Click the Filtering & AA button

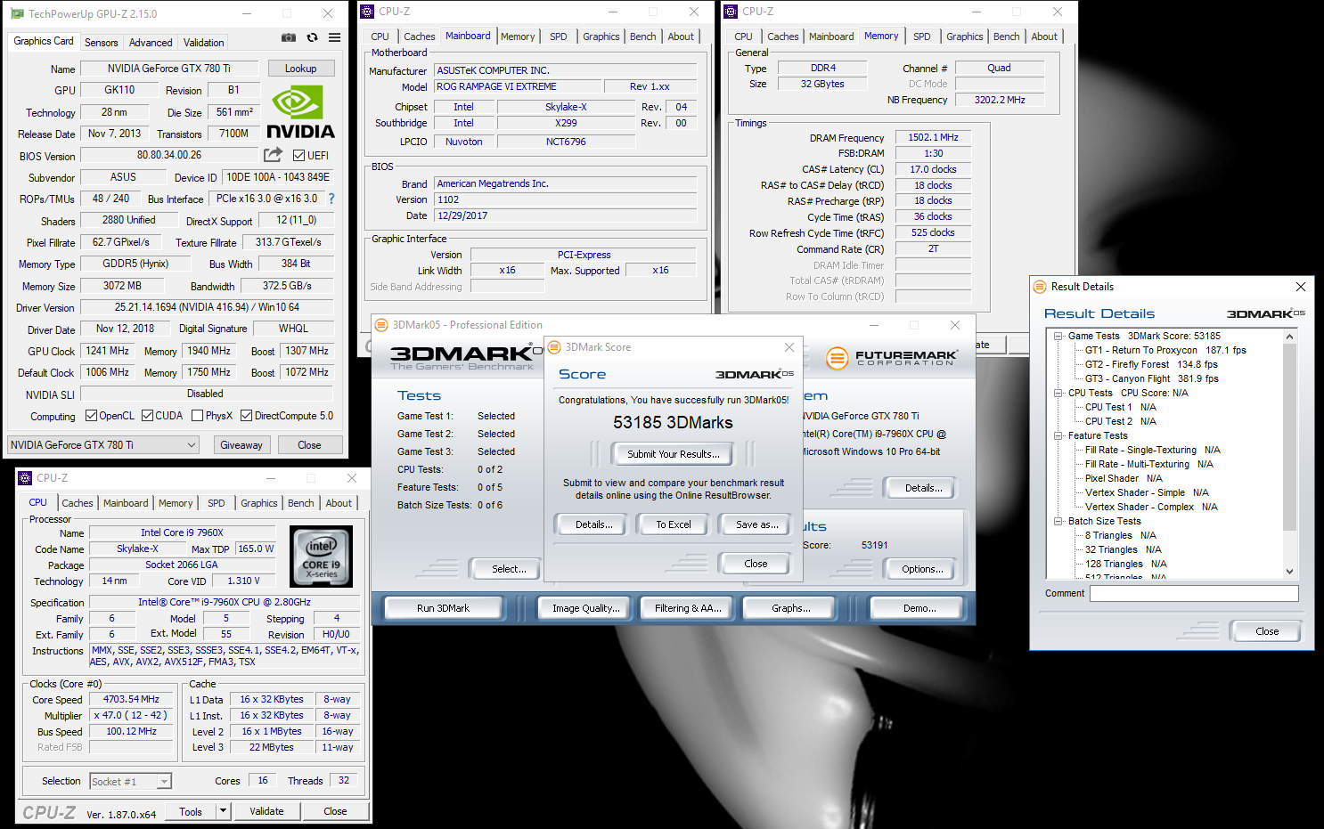[x=688, y=608]
